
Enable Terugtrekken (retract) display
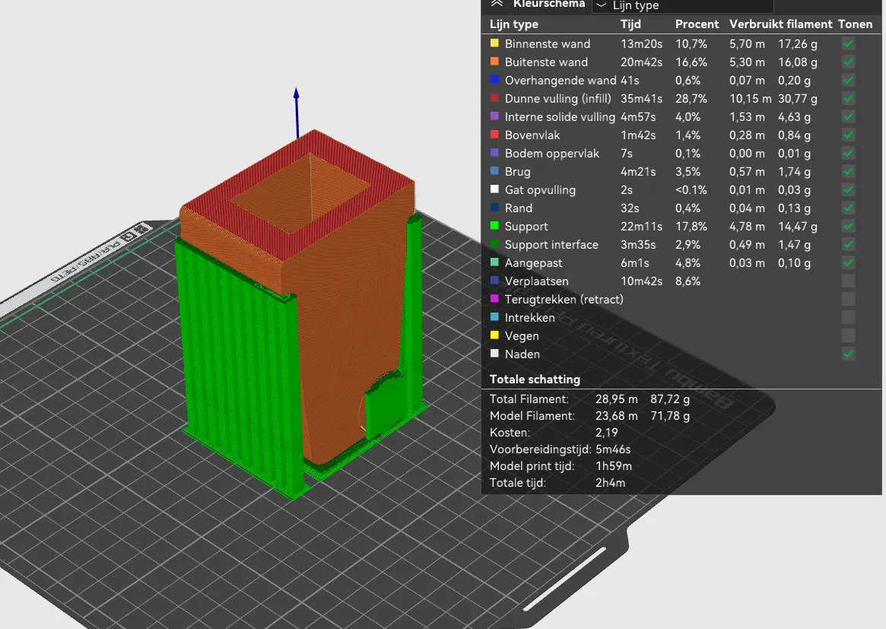click(x=847, y=300)
